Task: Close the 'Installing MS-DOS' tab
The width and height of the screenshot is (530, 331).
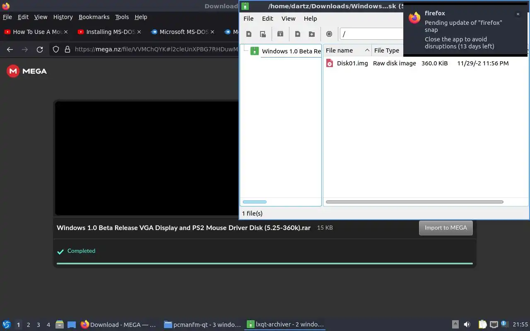Action: (x=139, y=32)
